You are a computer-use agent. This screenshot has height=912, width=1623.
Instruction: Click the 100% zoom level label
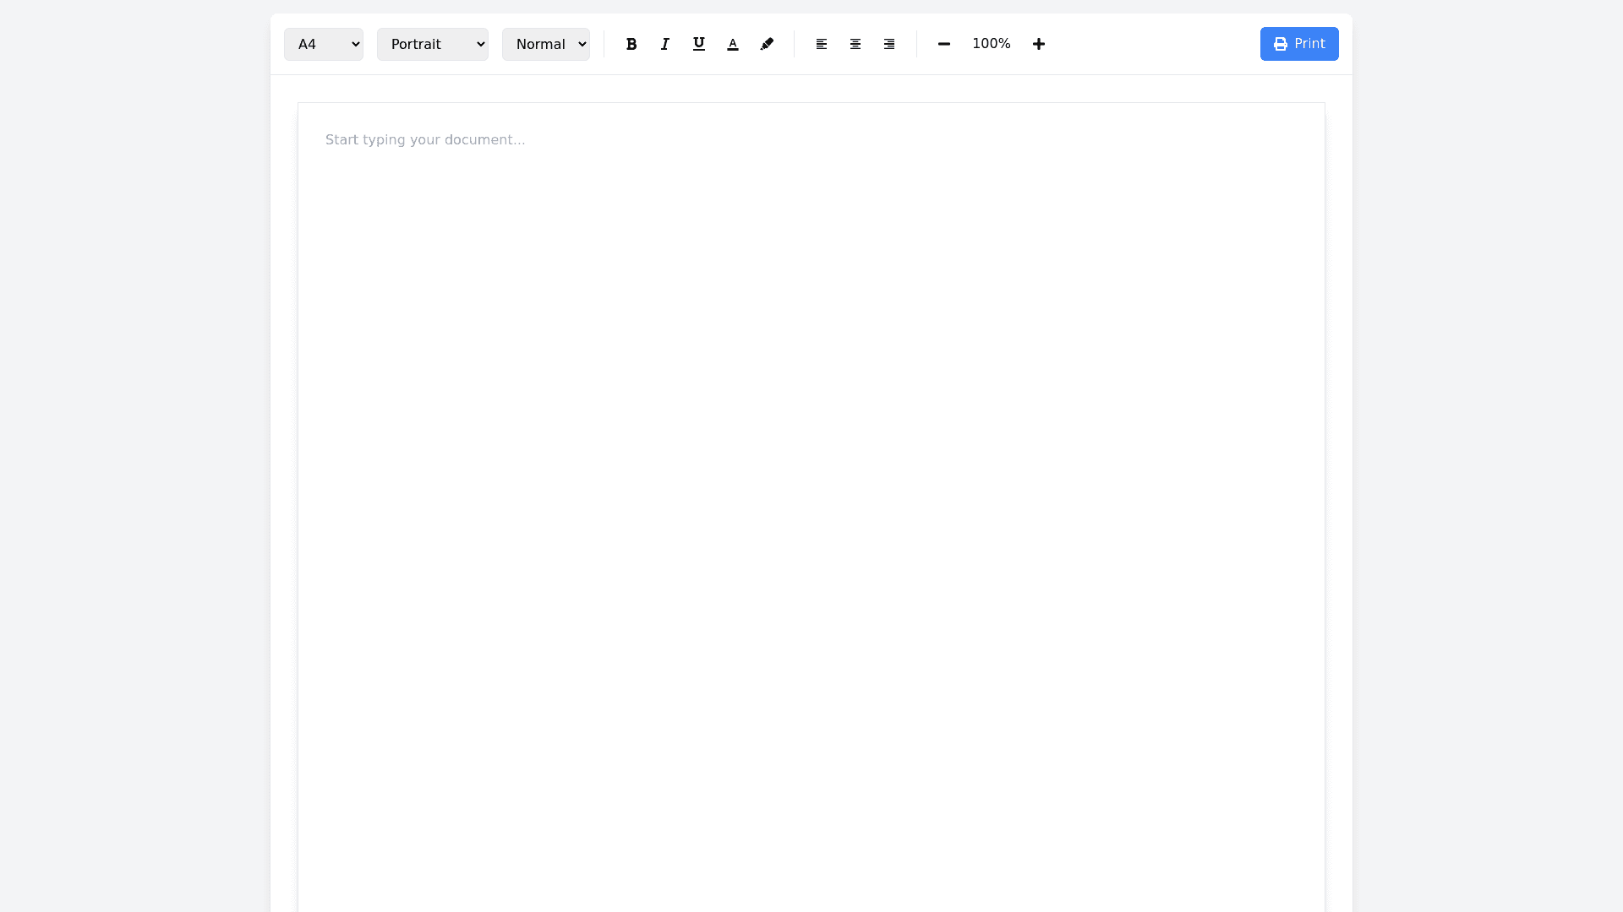pyautogui.click(x=992, y=44)
